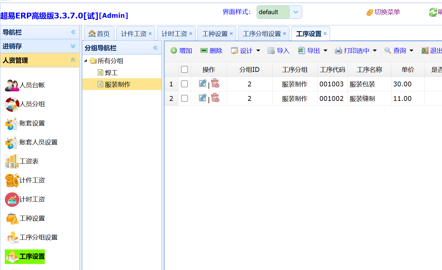Select the 焊工 group in tree
The height and width of the screenshot is (270, 442).
click(x=111, y=73)
